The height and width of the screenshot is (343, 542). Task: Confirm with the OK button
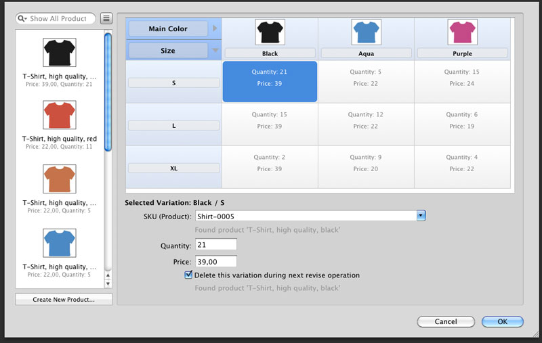(x=503, y=321)
